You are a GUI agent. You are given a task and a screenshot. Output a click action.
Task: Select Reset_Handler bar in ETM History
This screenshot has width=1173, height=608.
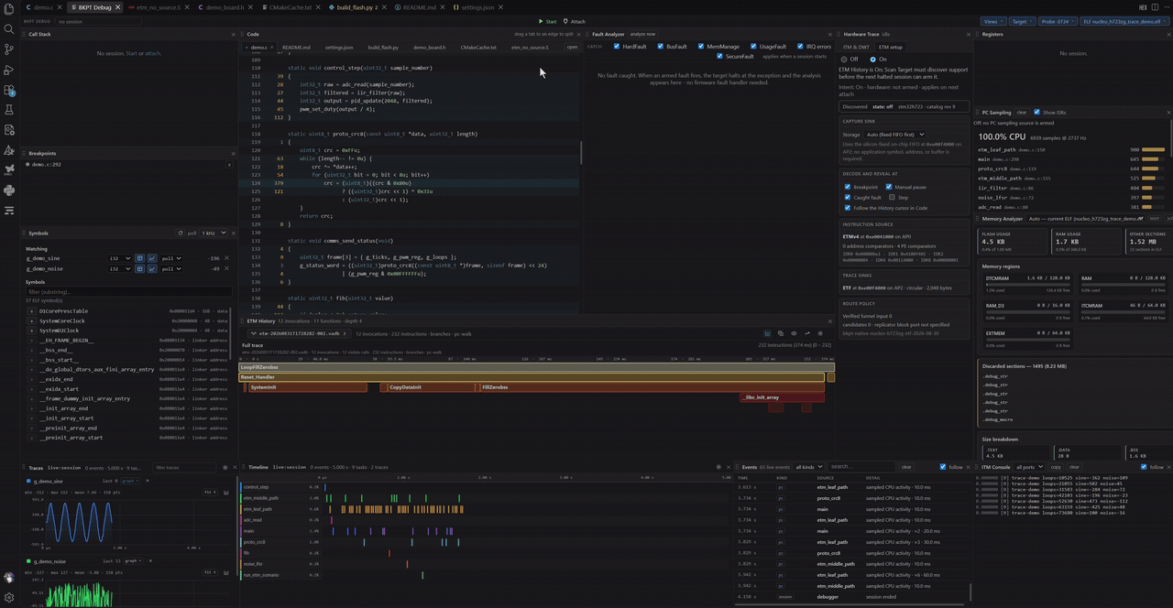532,377
